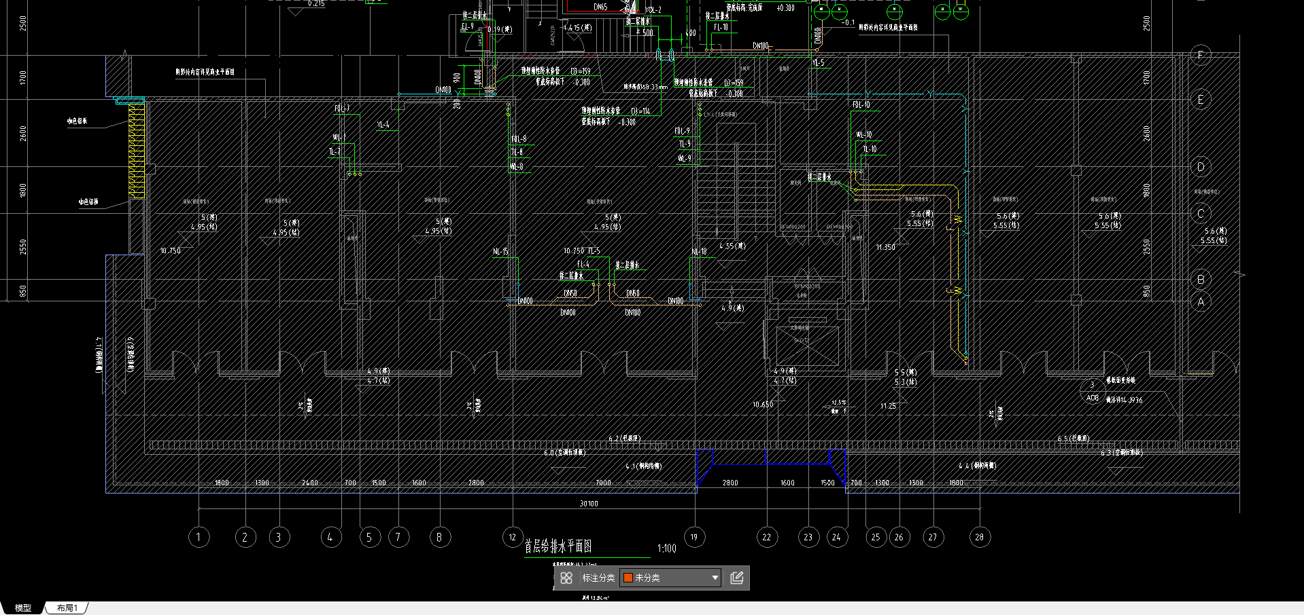The height and width of the screenshot is (615, 1304).
Task: Click axis bubble 12 at bottom
Action: [x=513, y=537]
